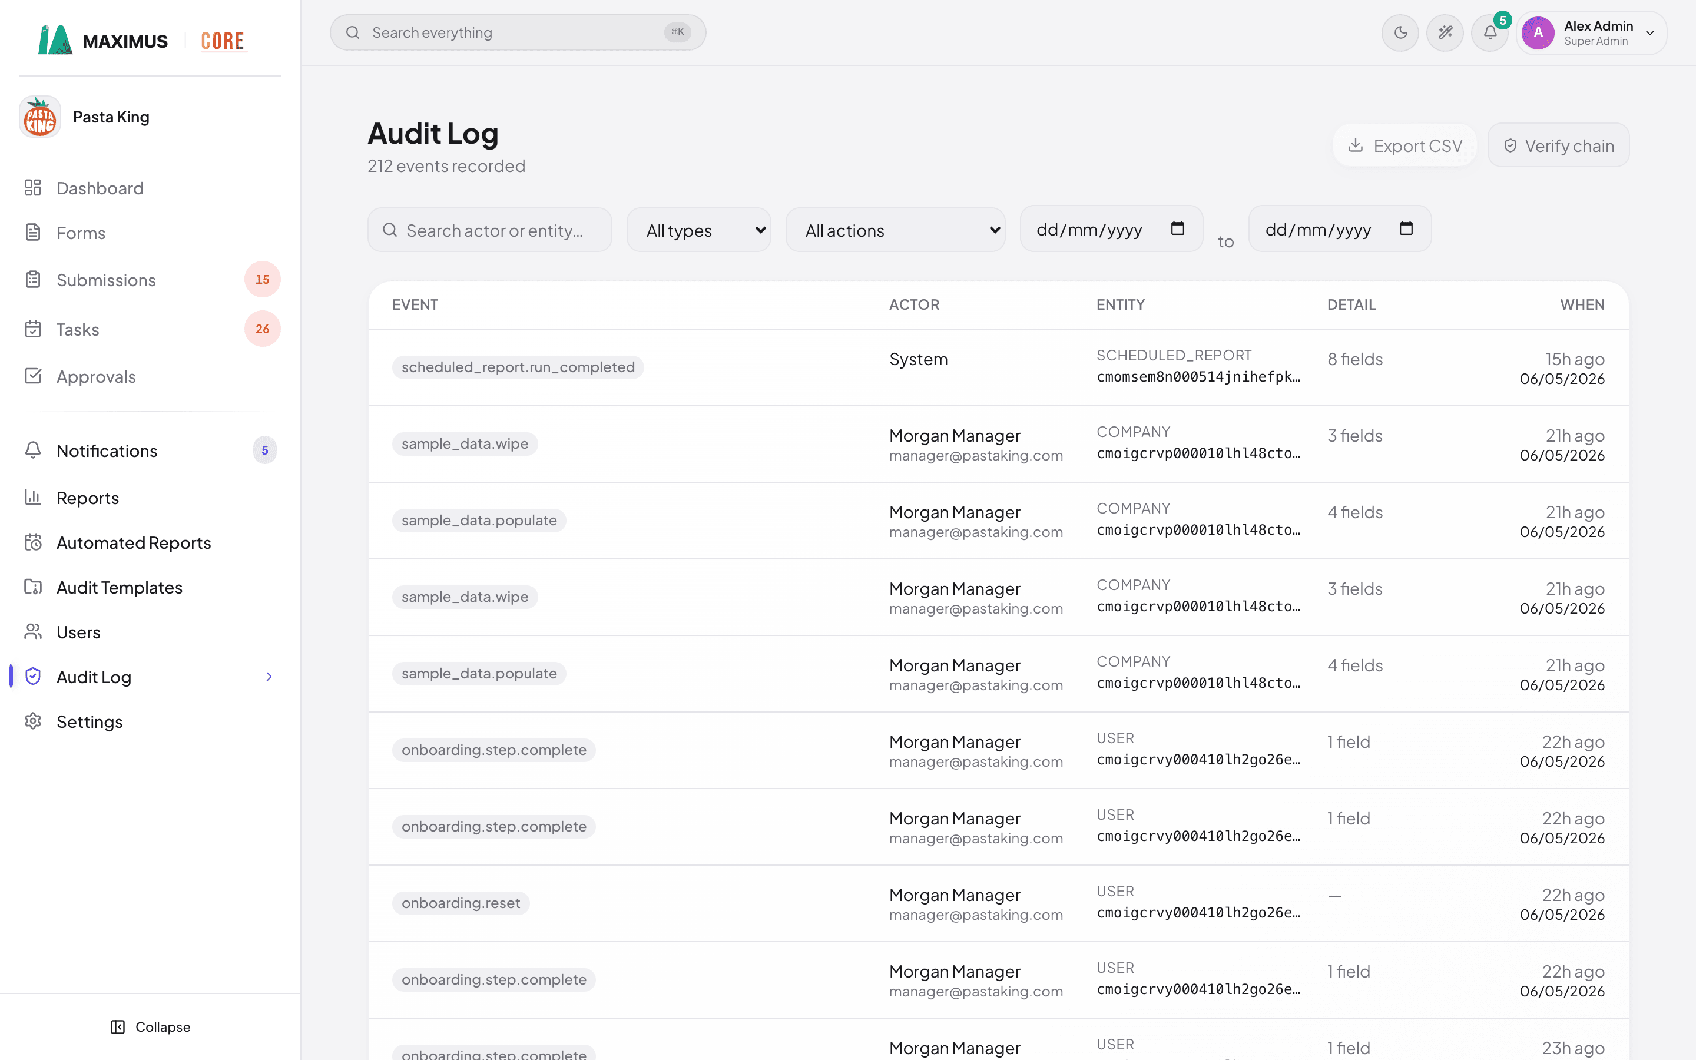
Task: Click the start date dd/mm/yyyy field
Action: pyautogui.click(x=1111, y=229)
